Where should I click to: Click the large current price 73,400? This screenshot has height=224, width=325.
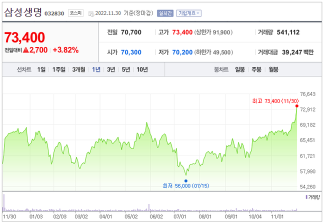(x=24, y=37)
